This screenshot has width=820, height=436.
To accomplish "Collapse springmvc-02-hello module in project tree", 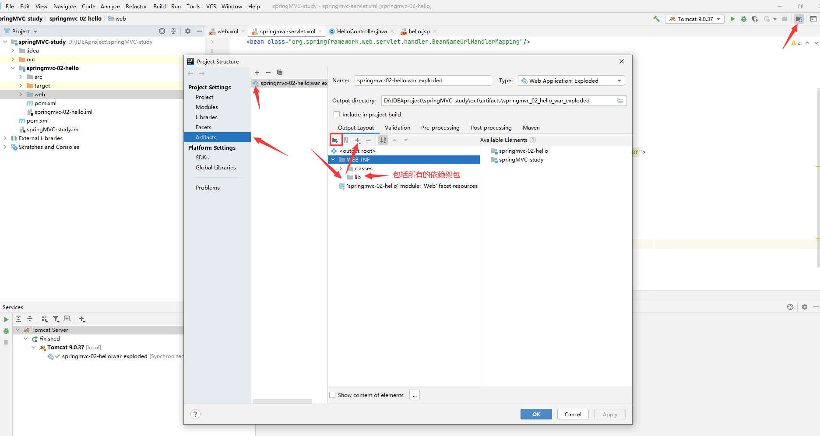I will (x=13, y=68).
